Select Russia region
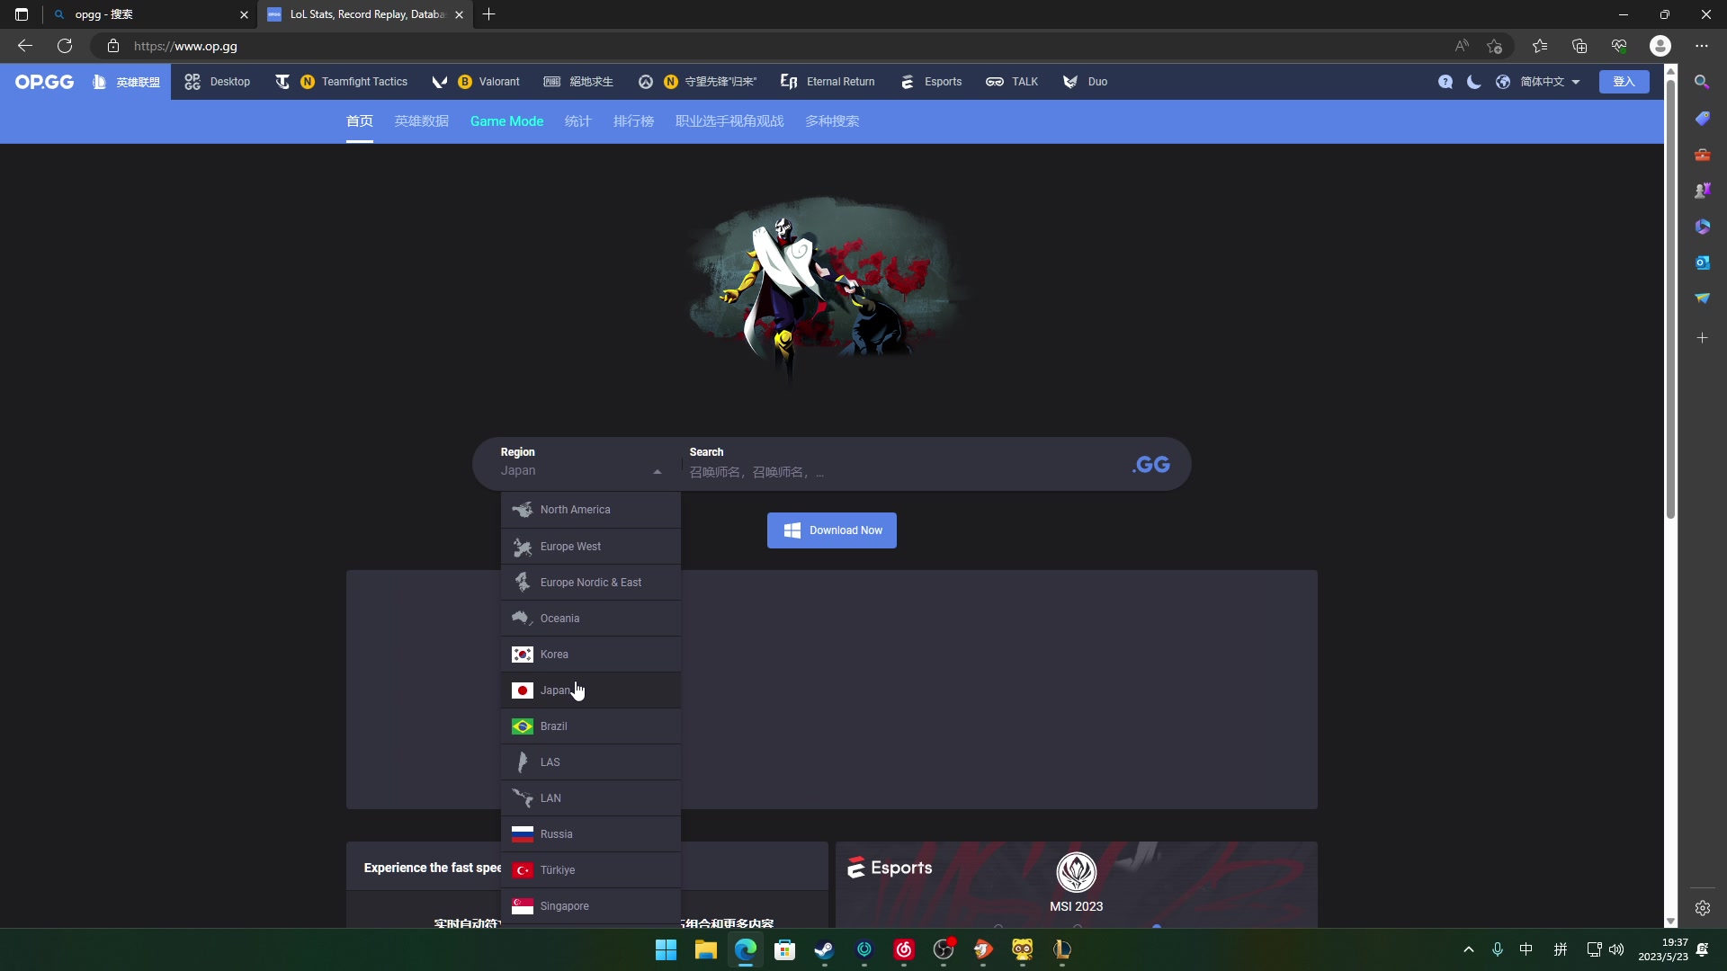1727x971 pixels. [x=591, y=834]
